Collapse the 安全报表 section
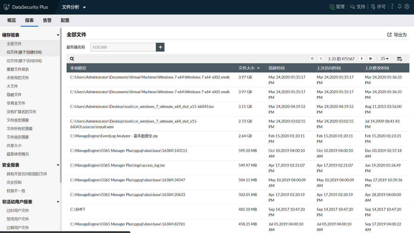414x233 pixels. point(58,165)
